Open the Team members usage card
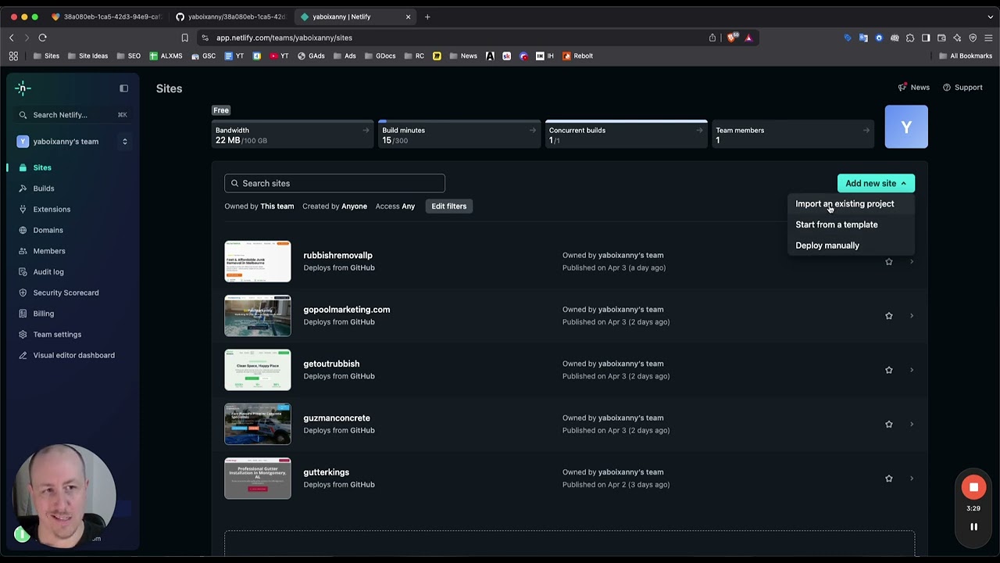Viewport: 1000px width, 563px height. [x=793, y=134]
